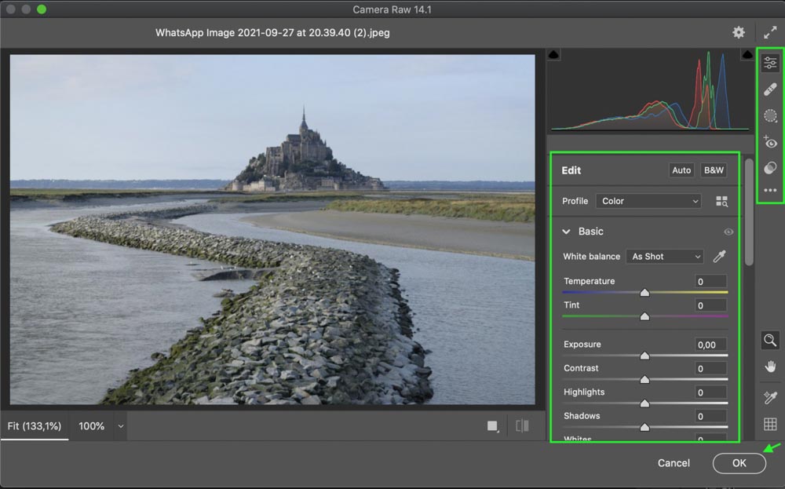Image resolution: width=785 pixels, height=489 pixels.
Task: Open the Masking tool
Action: [x=770, y=116]
